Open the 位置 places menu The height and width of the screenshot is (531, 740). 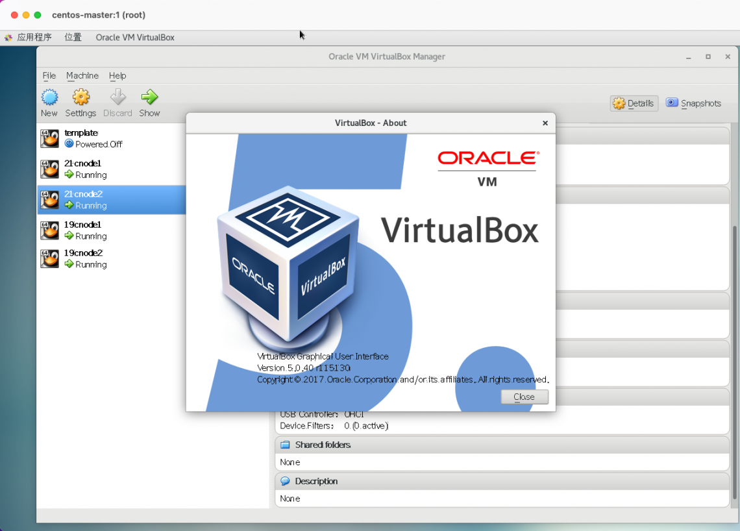[x=73, y=38]
